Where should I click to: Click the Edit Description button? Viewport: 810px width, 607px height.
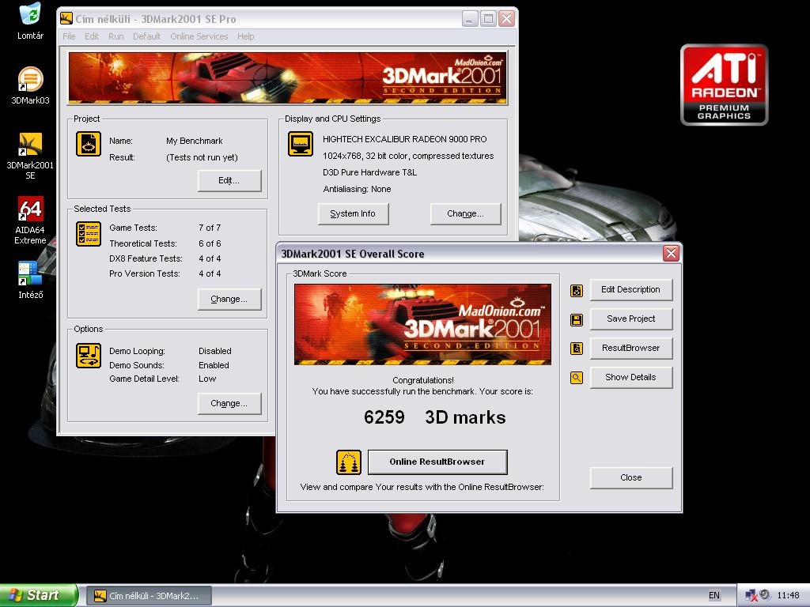[x=630, y=289]
